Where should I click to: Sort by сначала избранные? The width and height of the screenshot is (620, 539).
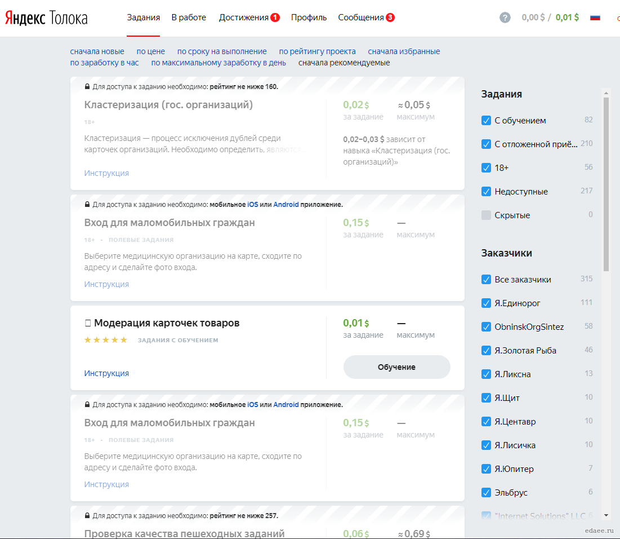click(404, 51)
